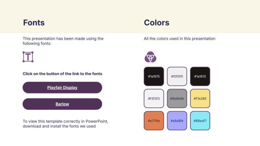Screen dimensions: 260x146
Task: Click the text box font icon
Action: click(28, 57)
